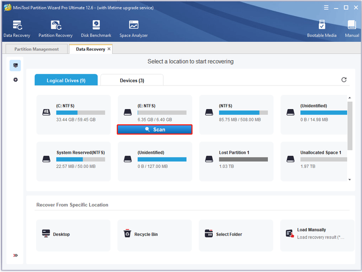362x272 pixels.
Task: Open scan settings gear in sidebar
Action: (15, 80)
